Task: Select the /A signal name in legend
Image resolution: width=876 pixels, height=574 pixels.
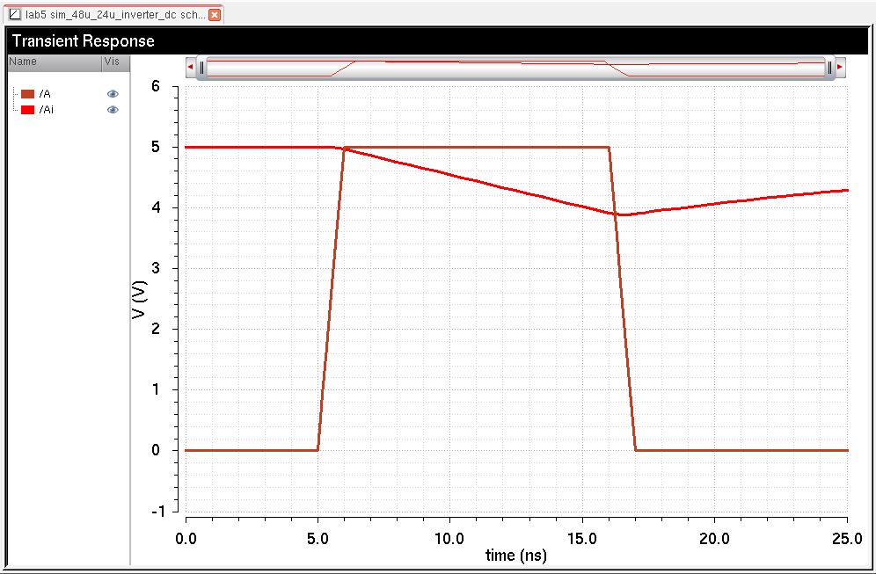Action: pyautogui.click(x=45, y=94)
